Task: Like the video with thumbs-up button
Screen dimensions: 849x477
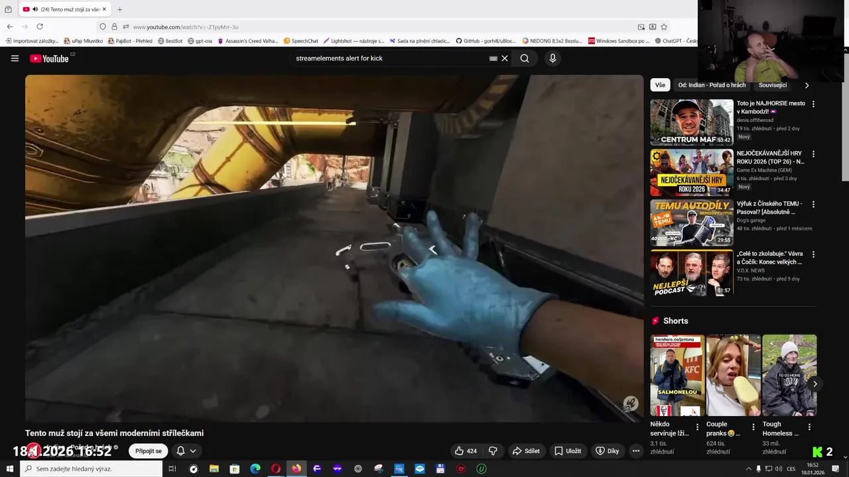Action: tap(466, 451)
